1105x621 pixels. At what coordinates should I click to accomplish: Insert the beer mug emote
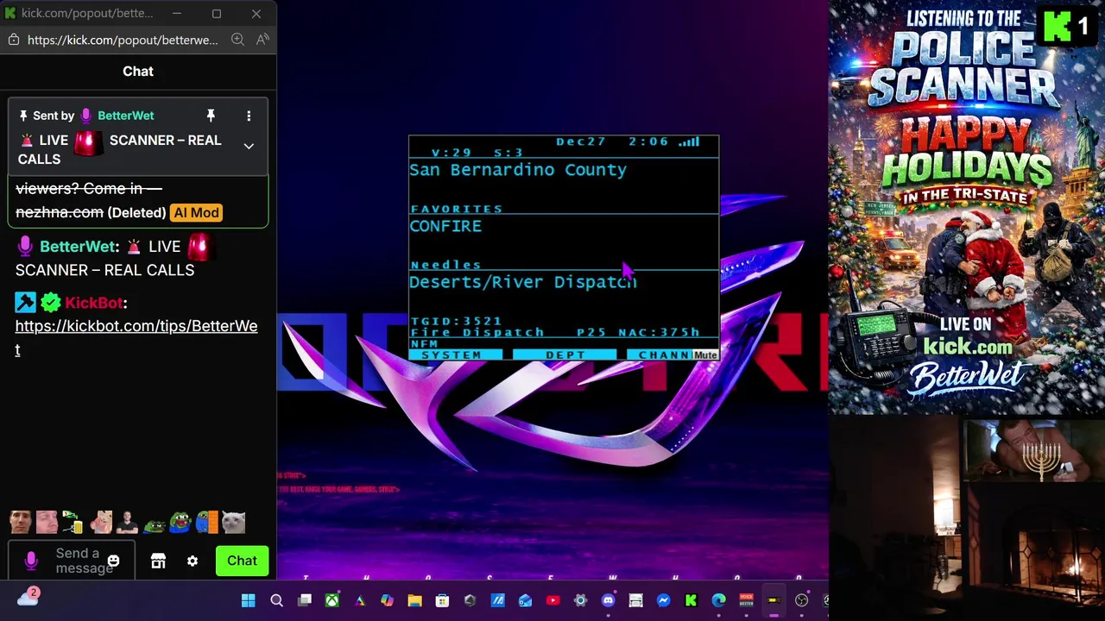(73, 522)
